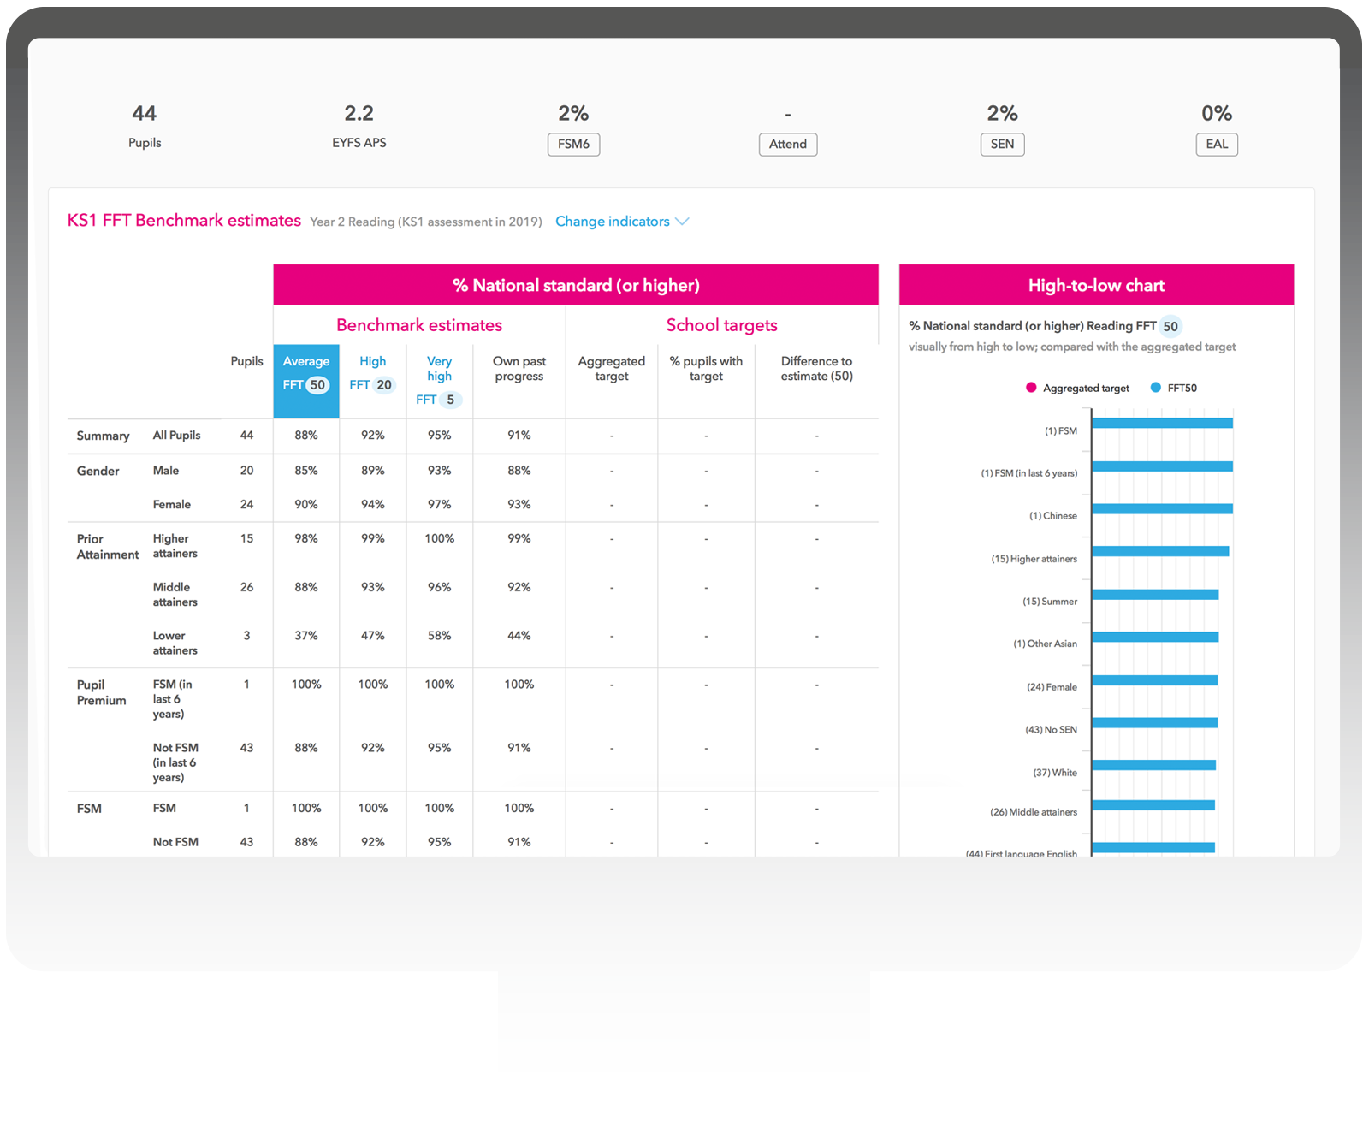Image resolution: width=1369 pixels, height=1127 pixels.
Task: Click the chevron next to Change indicators
Action: tap(682, 222)
